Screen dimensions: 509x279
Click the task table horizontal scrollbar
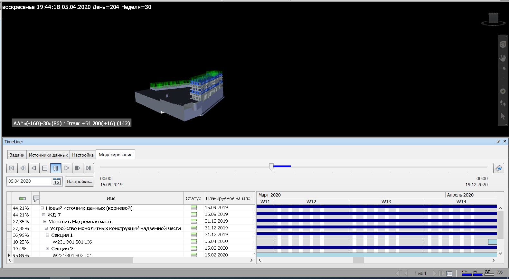(73, 260)
